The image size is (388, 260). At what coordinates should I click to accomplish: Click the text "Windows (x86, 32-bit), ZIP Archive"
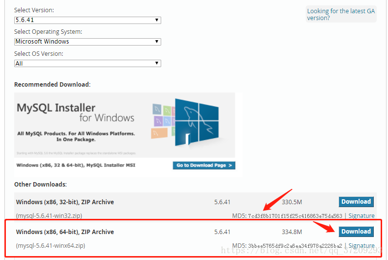[x=65, y=202]
